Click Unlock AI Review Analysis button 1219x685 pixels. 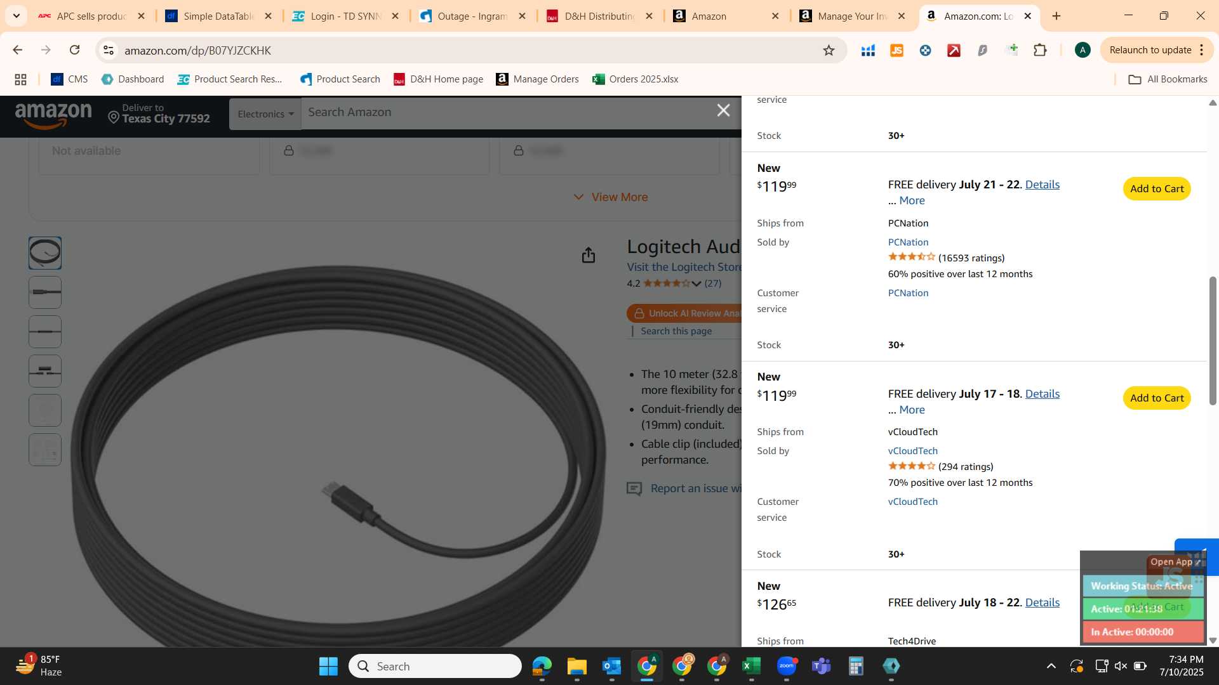[684, 313]
